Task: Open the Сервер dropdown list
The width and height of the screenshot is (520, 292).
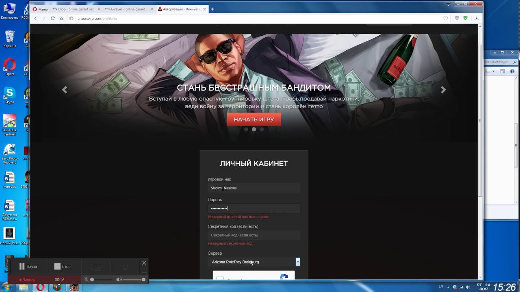Action: pyautogui.click(x=254, y=262)
